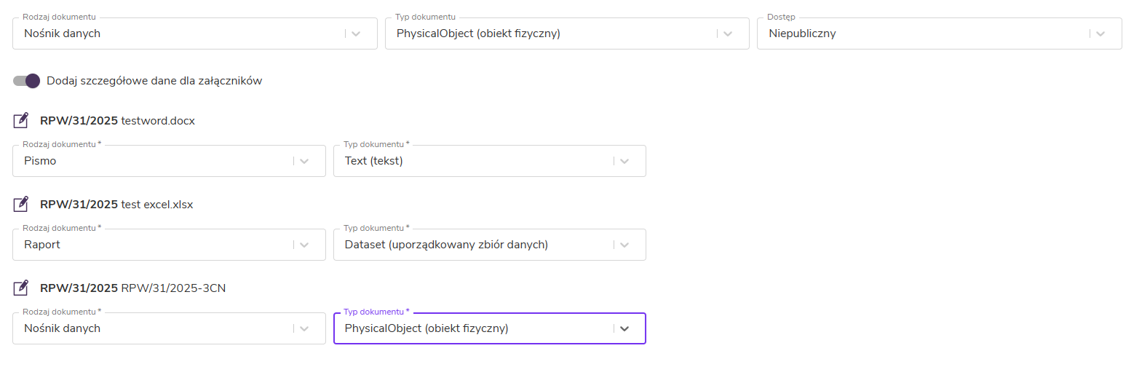Click inside the 'Raport' select field
The height and width of the screenshot is (367, 1131).
[x=146, y=245]
